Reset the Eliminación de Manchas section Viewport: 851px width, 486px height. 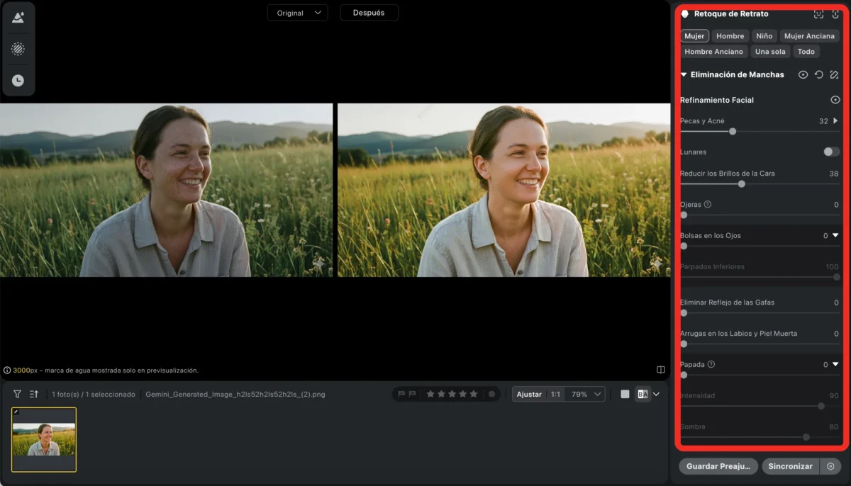[x=818, y=74]
